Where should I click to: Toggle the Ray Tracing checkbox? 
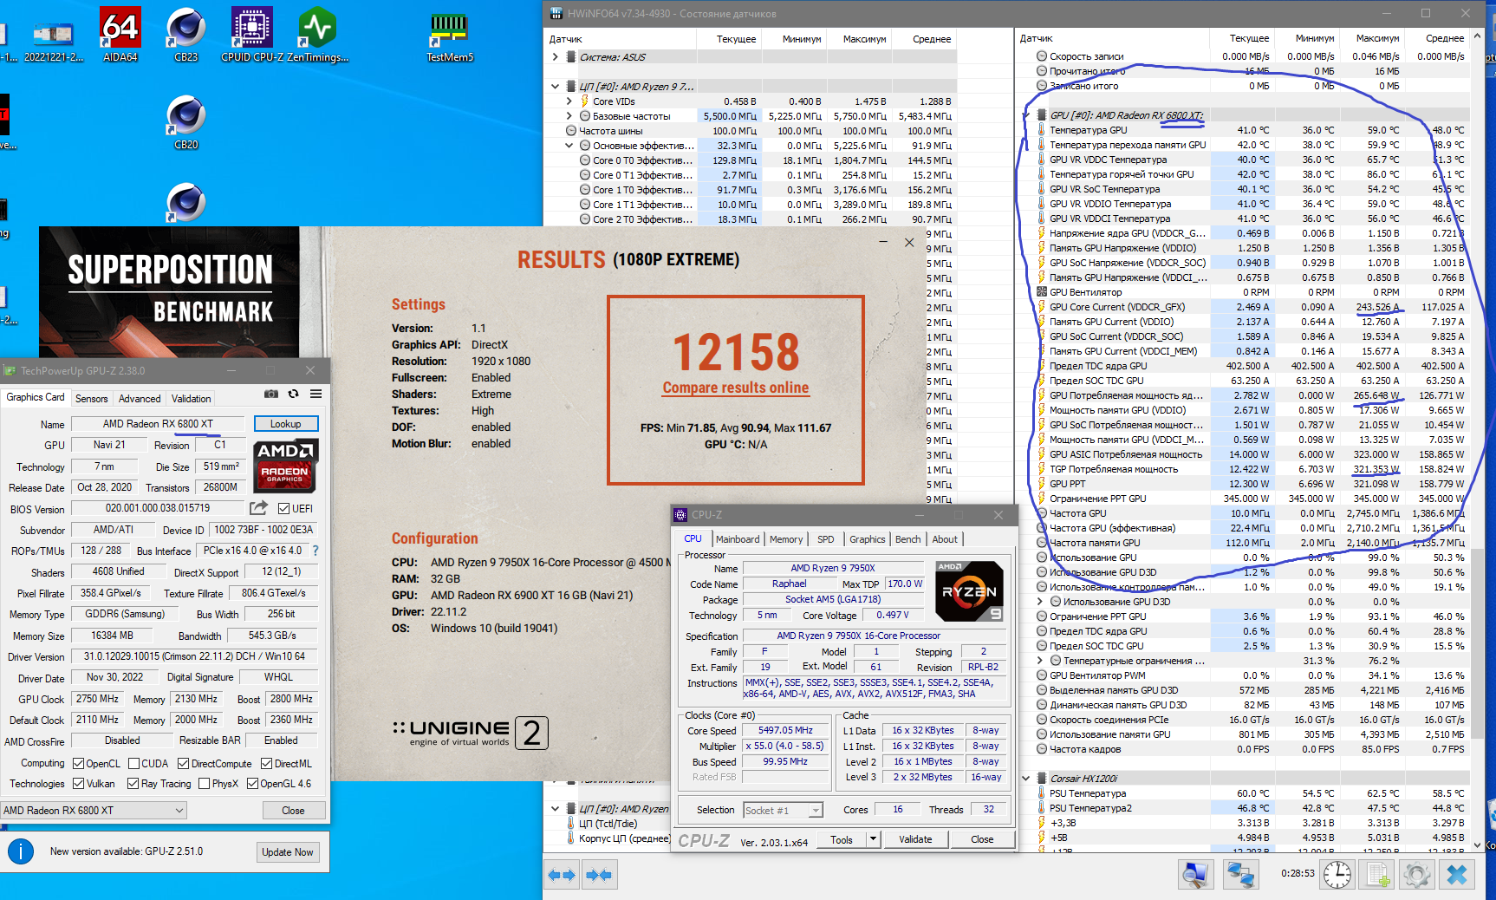[133, 784]
